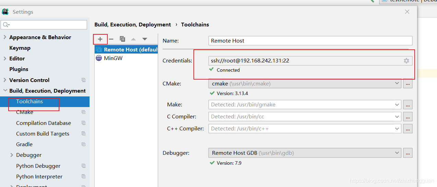437x187 pixels.
Task: Click project-level icon next to Python Interpreter
Action: coord(83,176)
